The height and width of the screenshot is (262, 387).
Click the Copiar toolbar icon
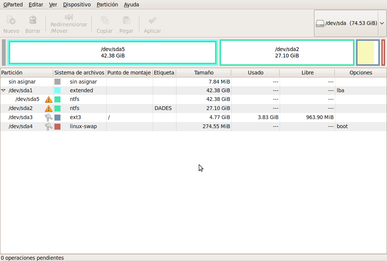(x=105, y=20)
